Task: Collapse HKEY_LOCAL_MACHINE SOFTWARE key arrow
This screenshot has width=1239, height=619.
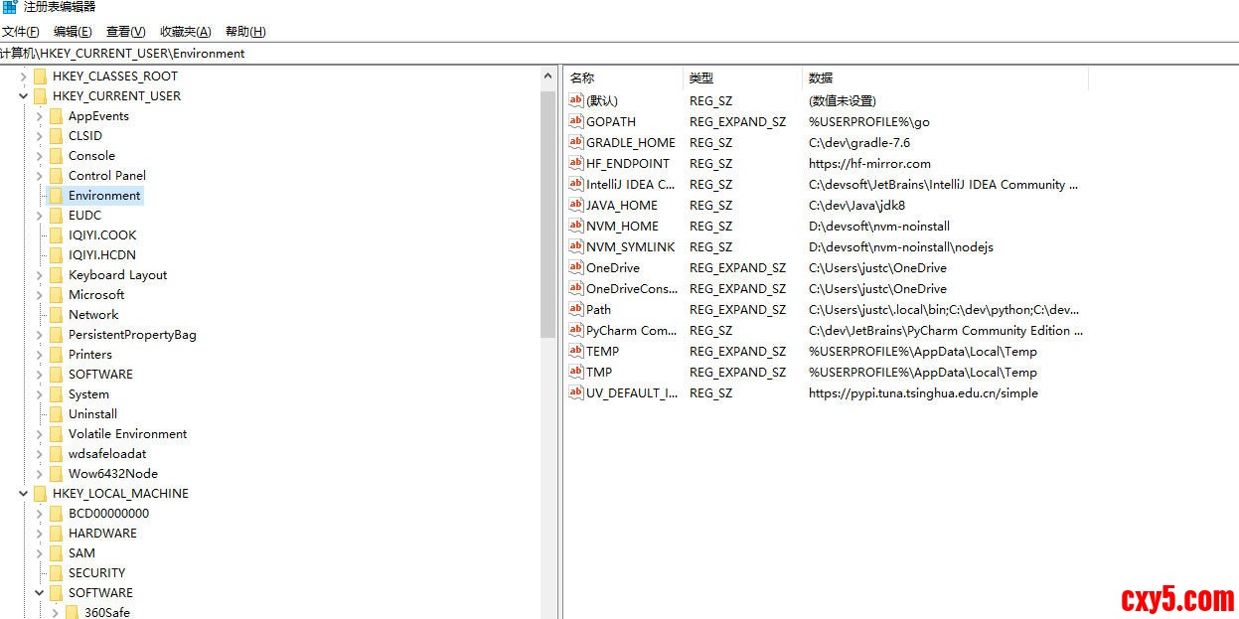Action: 40,593
